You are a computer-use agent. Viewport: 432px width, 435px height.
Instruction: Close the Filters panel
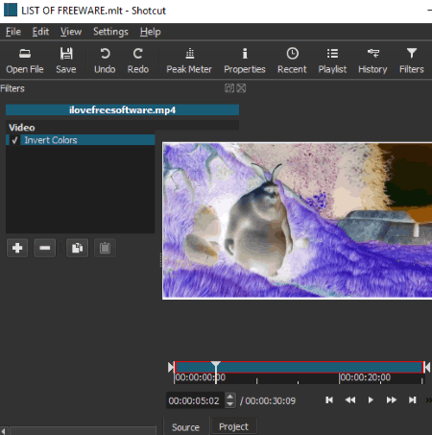pyautogui.click(x=241, y=88)
